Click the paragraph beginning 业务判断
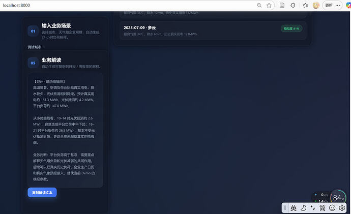This screenshot has height=214, width=351. (x=64, y=167)
